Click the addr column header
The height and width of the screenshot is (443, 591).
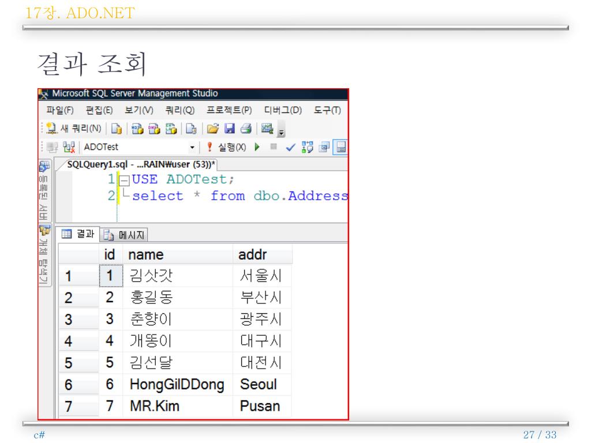tap(263, 255)
